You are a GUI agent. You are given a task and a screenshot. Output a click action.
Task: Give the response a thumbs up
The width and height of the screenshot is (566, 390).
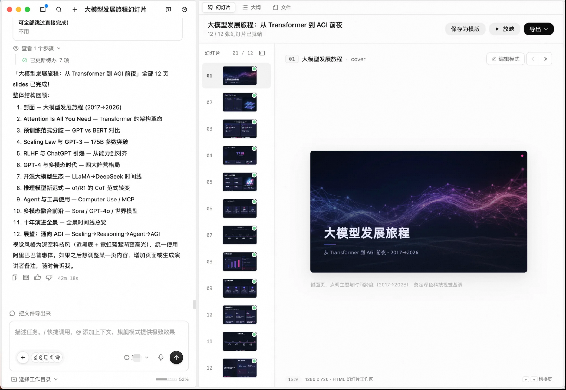38,277
